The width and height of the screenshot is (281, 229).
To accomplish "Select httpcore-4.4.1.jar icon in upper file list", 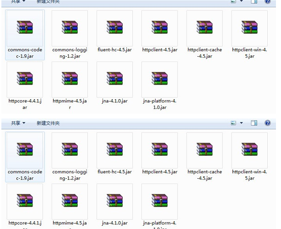I will pos(25,79).
